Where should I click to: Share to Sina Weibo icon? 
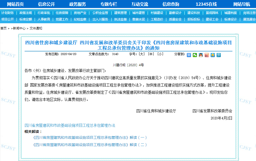click(x=207, y=55)
